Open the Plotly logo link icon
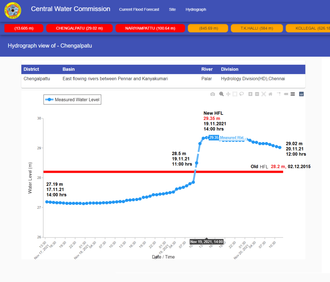The height and width of the screenshot is (282, 330). click(302, 94)
